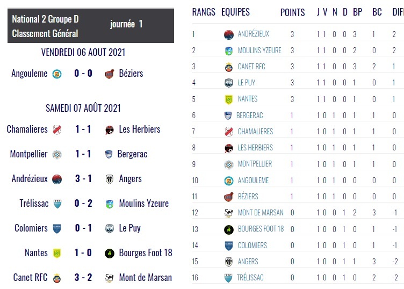Click the Andrézieux logo in the standings
The width and height of the screenshot is (404, 289).
pos(229,34)
